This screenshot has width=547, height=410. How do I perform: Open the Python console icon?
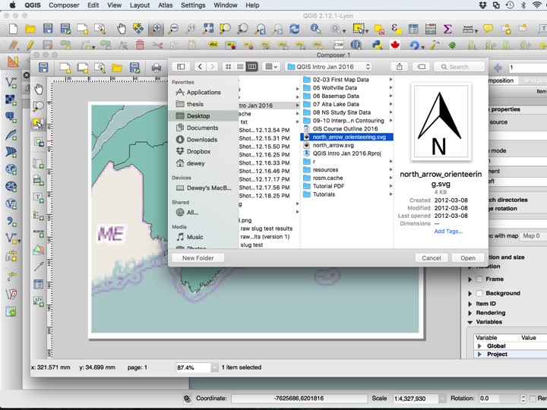coord(377,45)
